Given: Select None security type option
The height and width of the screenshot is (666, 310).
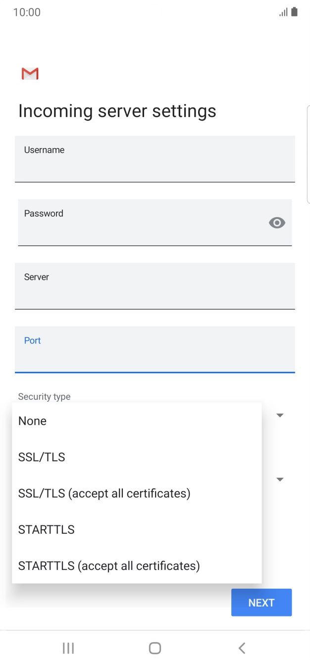Looking at the screenshot, I should click(x=33, y=421).
